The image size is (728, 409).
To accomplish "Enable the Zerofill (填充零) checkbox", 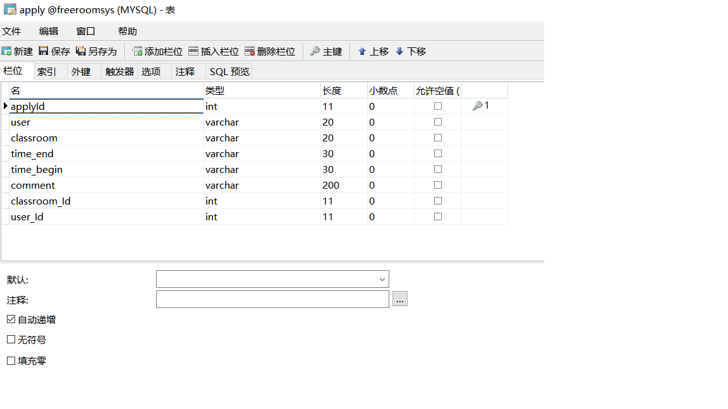I will 11,360.
